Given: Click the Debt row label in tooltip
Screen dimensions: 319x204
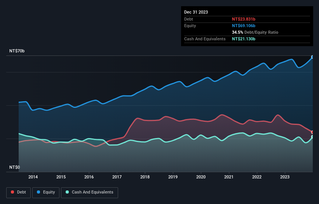Looking at the screenshot, I should pos(188,19).
